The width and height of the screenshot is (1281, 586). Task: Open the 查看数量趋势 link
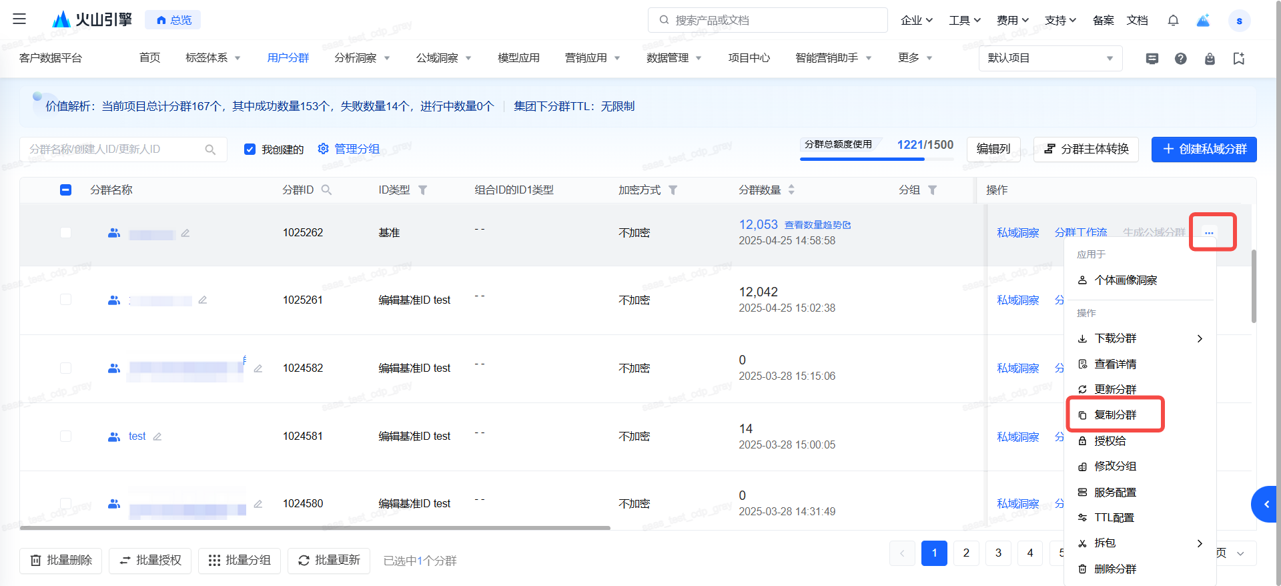(x=817, y=226)
